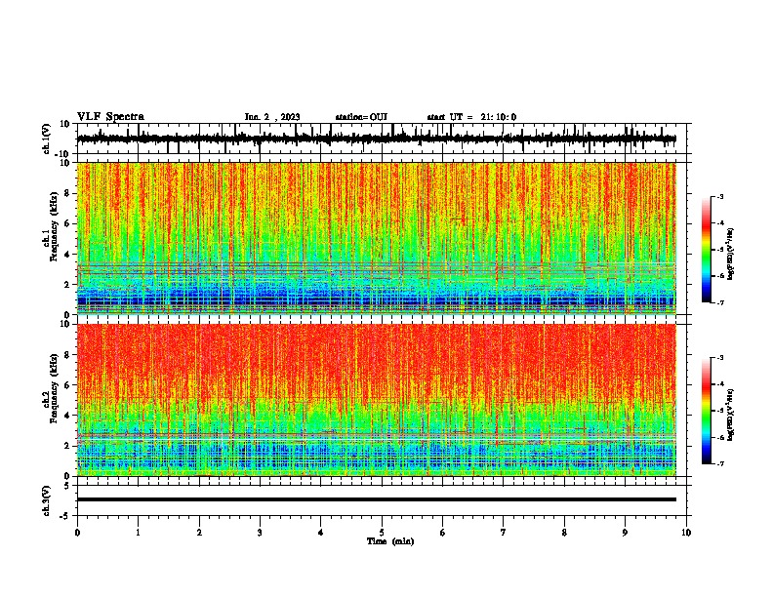Click the Time (min) axis title

390,541
